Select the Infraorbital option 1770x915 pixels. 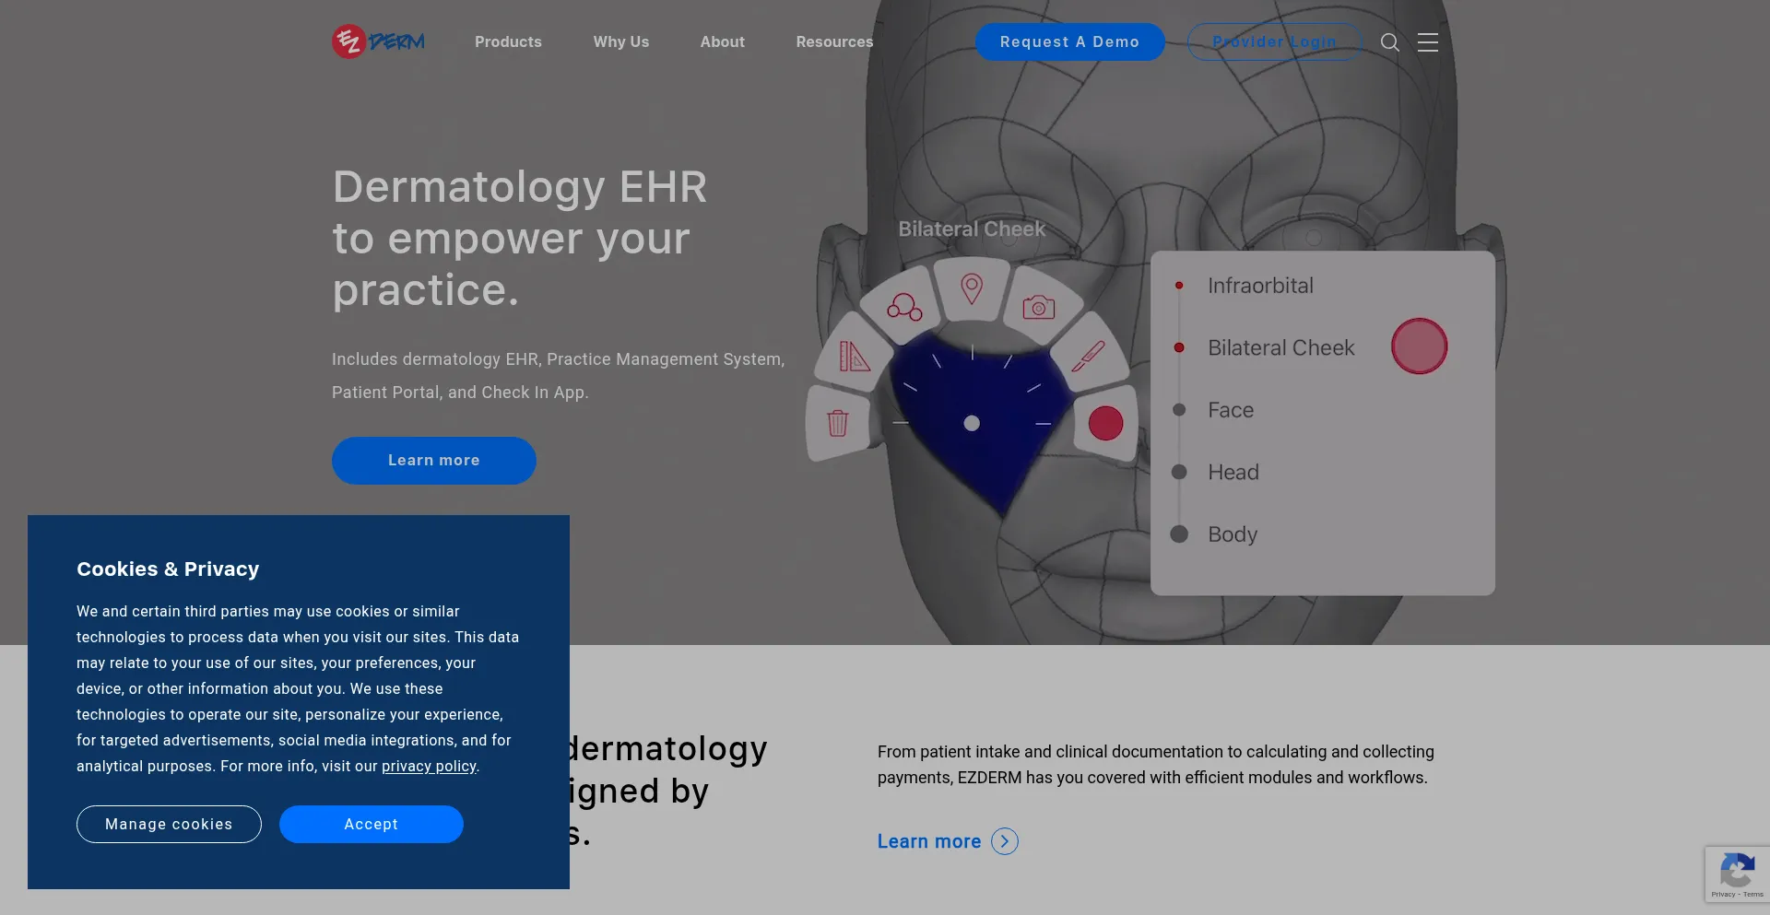1259,286
